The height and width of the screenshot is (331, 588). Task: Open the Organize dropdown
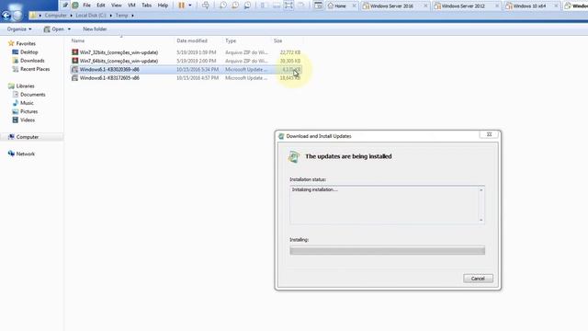(x=19, y=29)
